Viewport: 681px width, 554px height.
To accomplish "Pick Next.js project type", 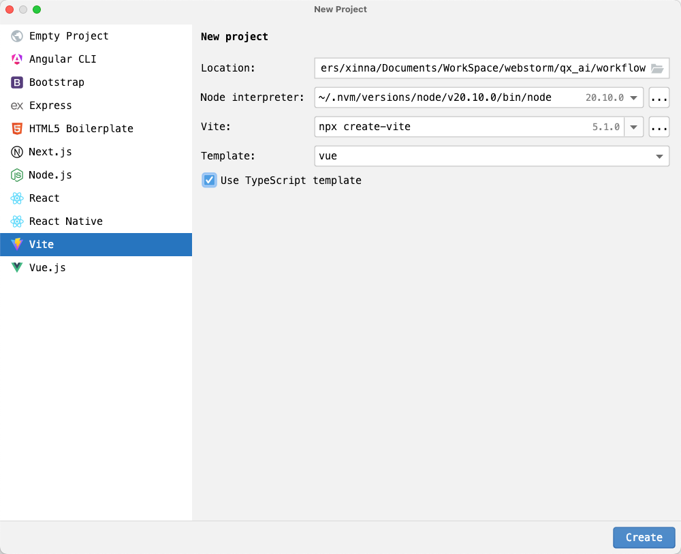I will click(96, 152).
